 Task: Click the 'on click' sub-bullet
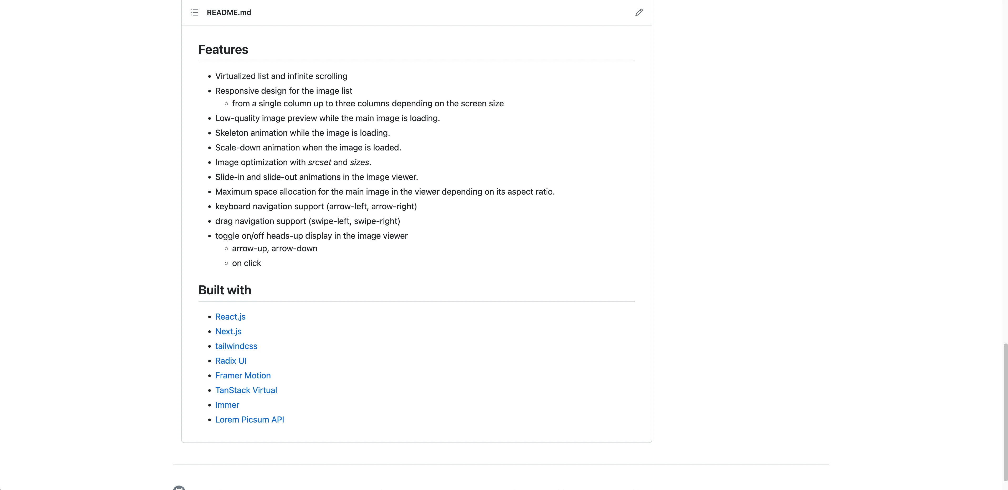[246, 263]
